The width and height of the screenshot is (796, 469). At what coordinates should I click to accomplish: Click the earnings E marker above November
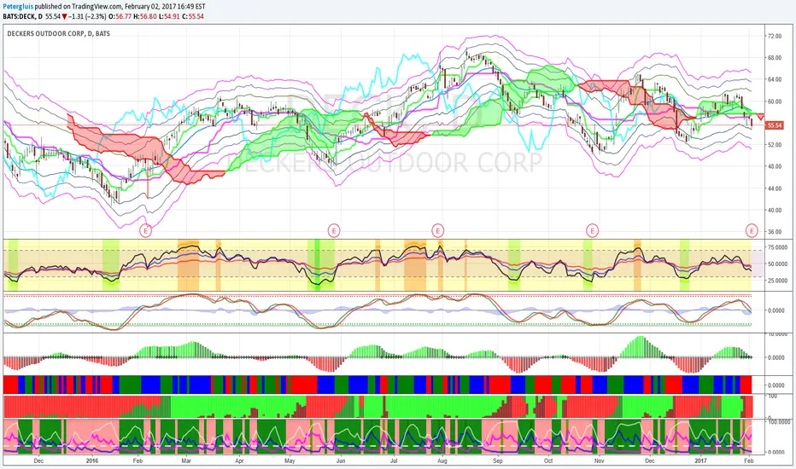point(592,231)
